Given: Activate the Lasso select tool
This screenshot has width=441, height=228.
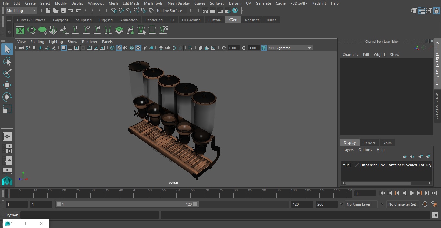Looking at the screenshot, I should point(7,61).
